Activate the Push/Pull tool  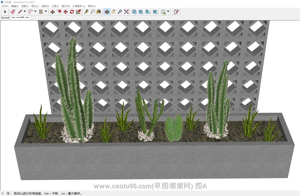[x=52, y=11]
